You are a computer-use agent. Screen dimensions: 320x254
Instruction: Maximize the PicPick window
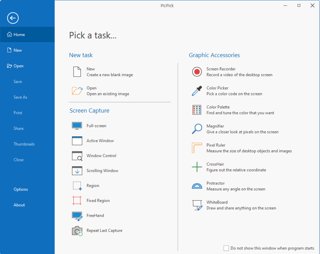tap(299, 6)
